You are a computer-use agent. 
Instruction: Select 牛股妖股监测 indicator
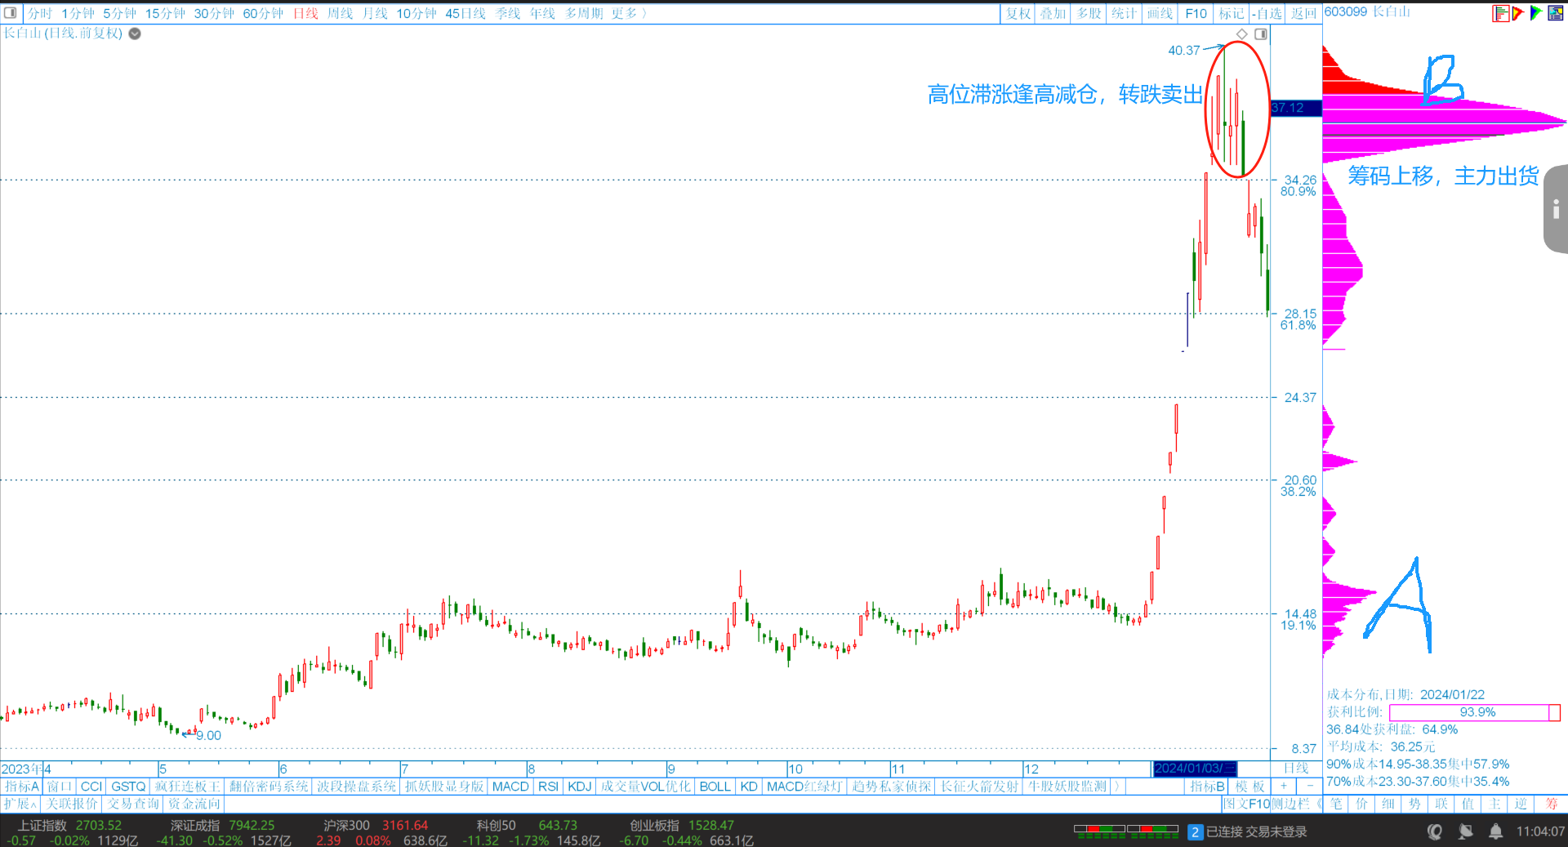[x=1067, y=787]
